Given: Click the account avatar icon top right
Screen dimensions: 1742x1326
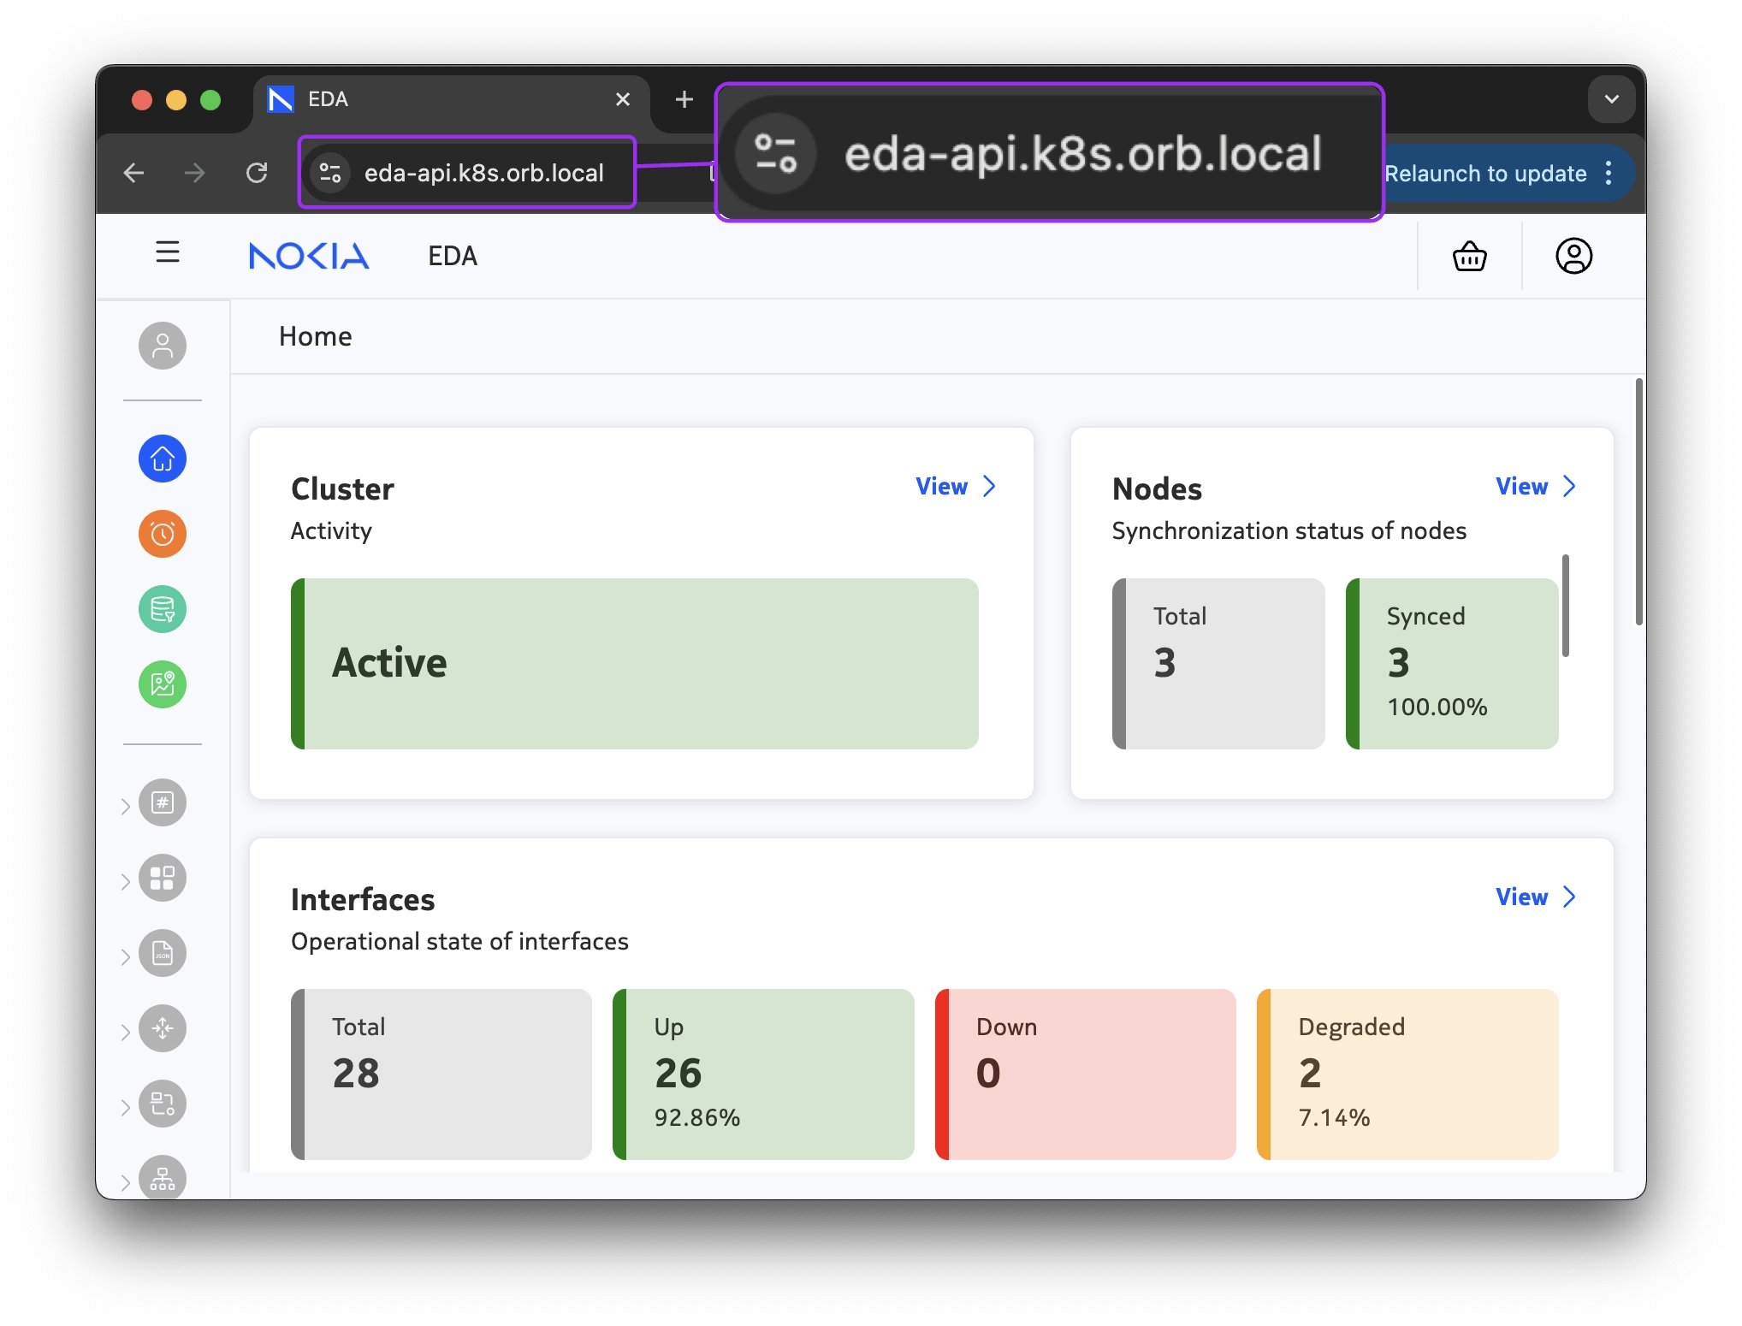Looking at the screenshot, I should pos(1573,255).
